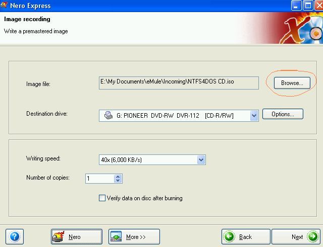Minimize the Nero Express window
323x247 pixels.
[x=296, y=6]
